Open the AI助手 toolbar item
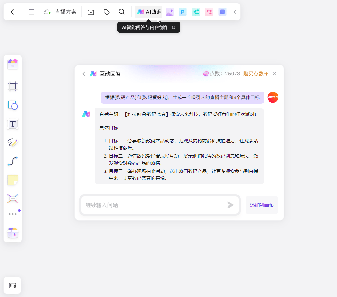Viewport: 337px width, 297px height. 149,12
